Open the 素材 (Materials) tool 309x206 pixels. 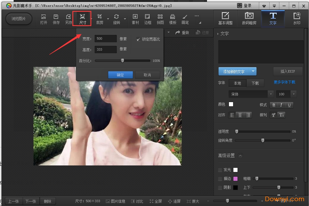tap(135, 19)
